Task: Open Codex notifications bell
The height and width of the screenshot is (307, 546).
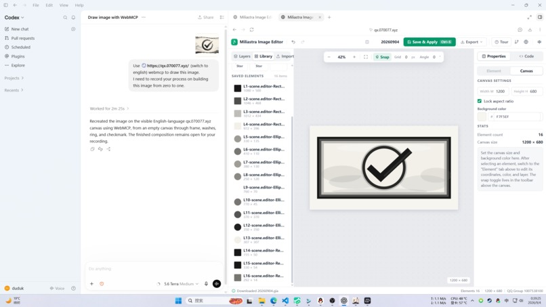Action: (73, 18)
